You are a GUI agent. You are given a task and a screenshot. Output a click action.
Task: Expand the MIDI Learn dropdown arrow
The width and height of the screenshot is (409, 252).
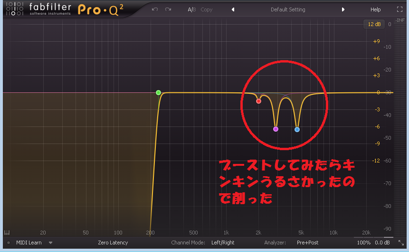click(51, 243)
